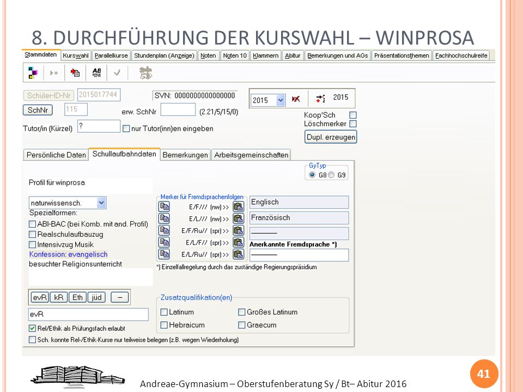Screen dimensions: 523x392
Task: Tick the Latinum qualification checkbox
Action: tap(164, 312)
